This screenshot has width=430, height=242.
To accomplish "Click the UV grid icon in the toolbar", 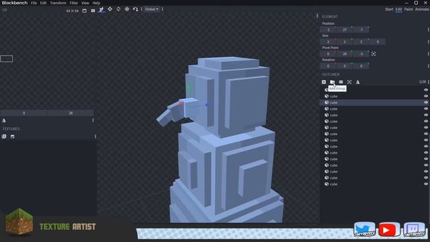I will tap(93, 11).
